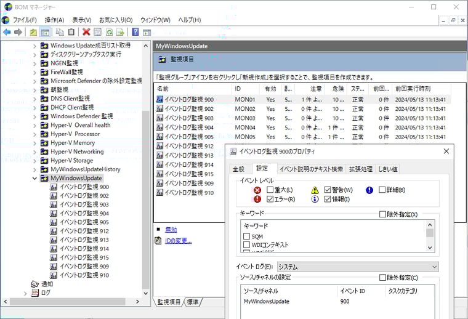This screenshot has height=319, width=468.
Task: Click the Forward arrow toolbar icon
Action: pos(18,32)
